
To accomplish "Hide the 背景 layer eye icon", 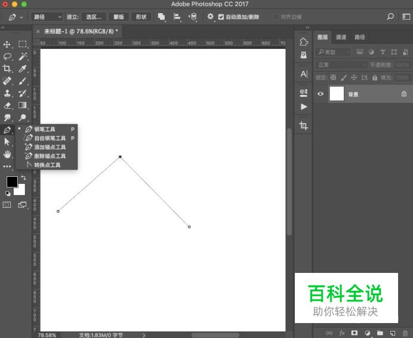I will coord(320,94).
